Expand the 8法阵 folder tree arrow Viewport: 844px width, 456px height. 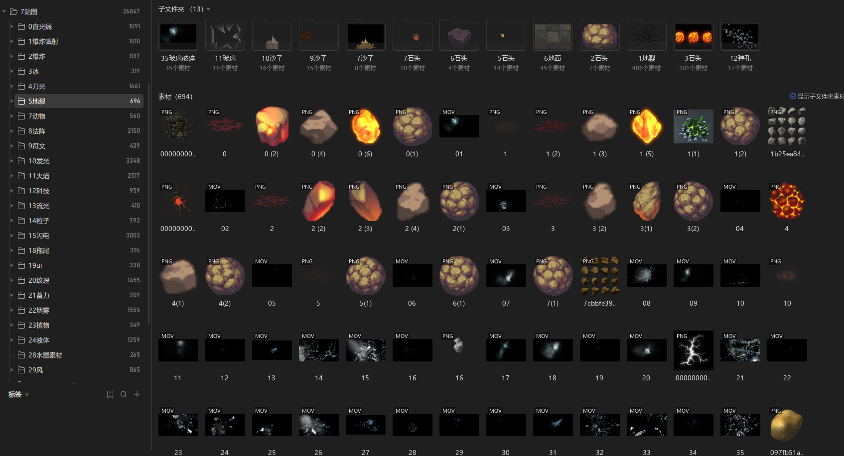pyautogui.click(x=12, y=131)
